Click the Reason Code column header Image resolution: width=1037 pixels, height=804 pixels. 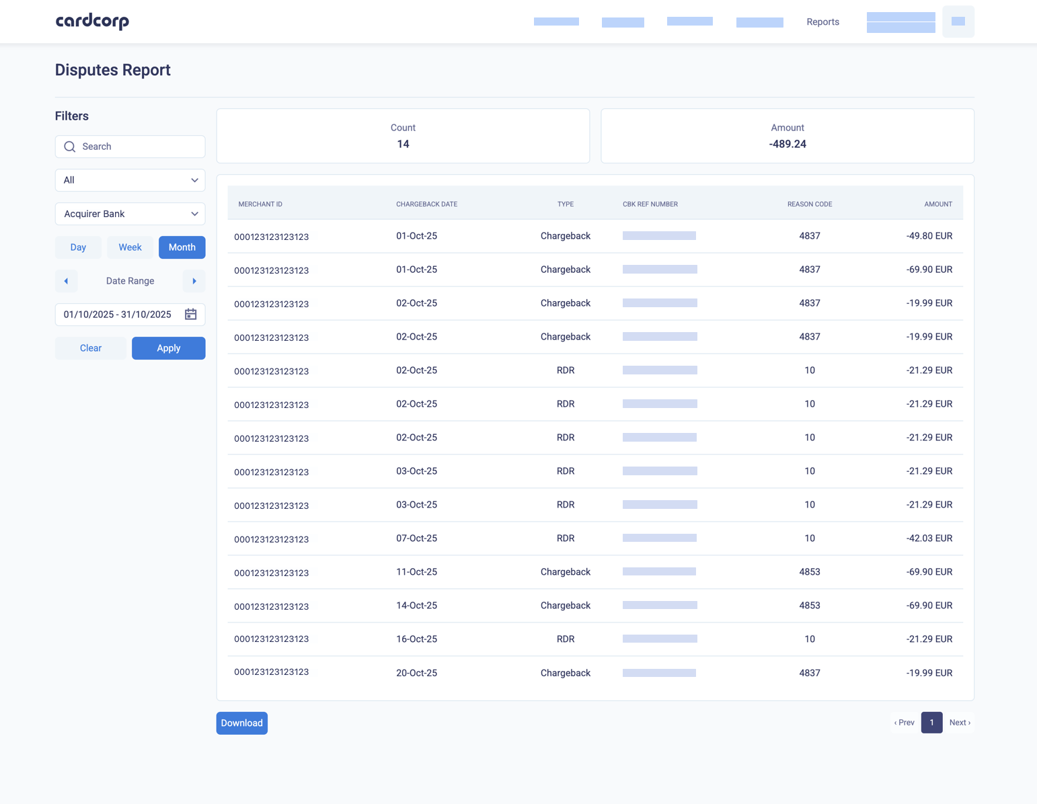coord(810,204)
